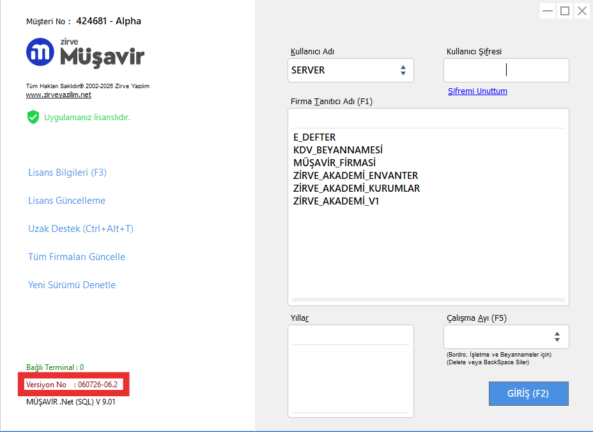Click the Firma Tanıtıcı Adı search box
This screenshot has height=432, width=593.
coord(428,120)
